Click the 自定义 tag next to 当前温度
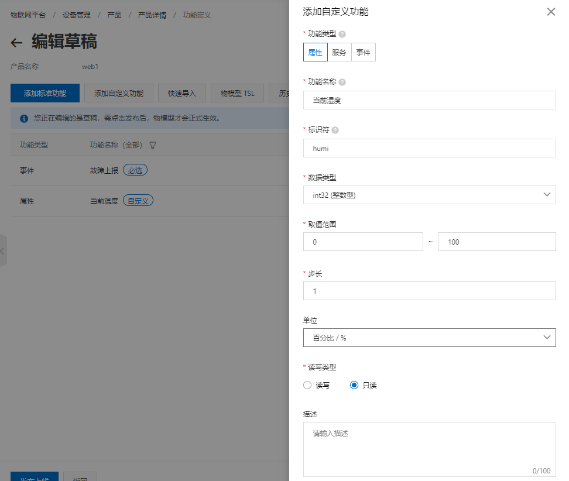 click(139, 200)
